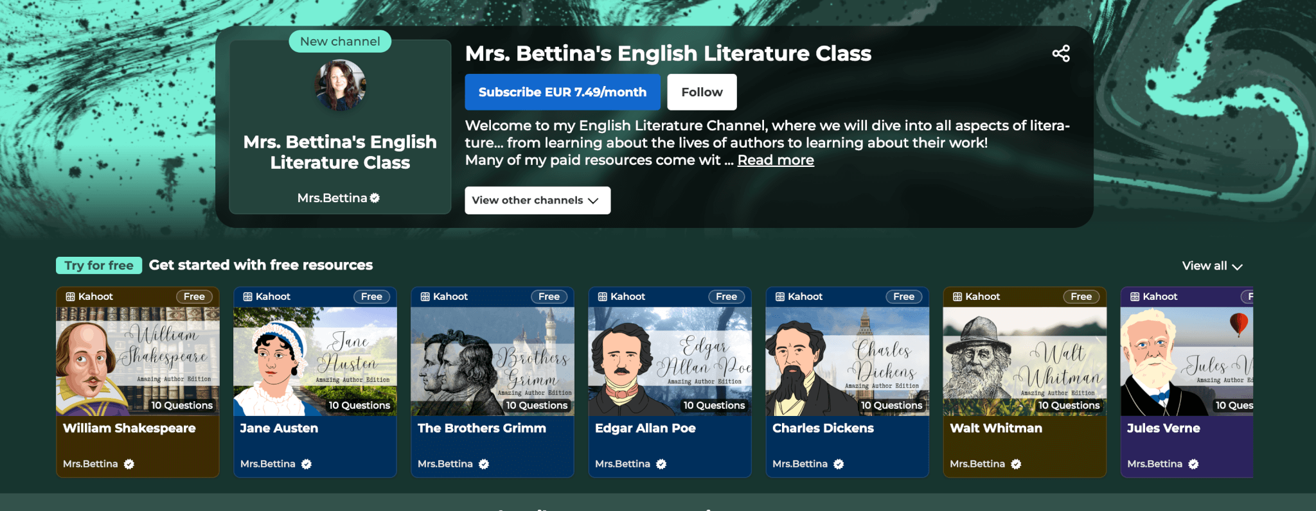Click Free tag on Brothers Grimm card
The image size is (1316, 511).
[x=549, y=297]
